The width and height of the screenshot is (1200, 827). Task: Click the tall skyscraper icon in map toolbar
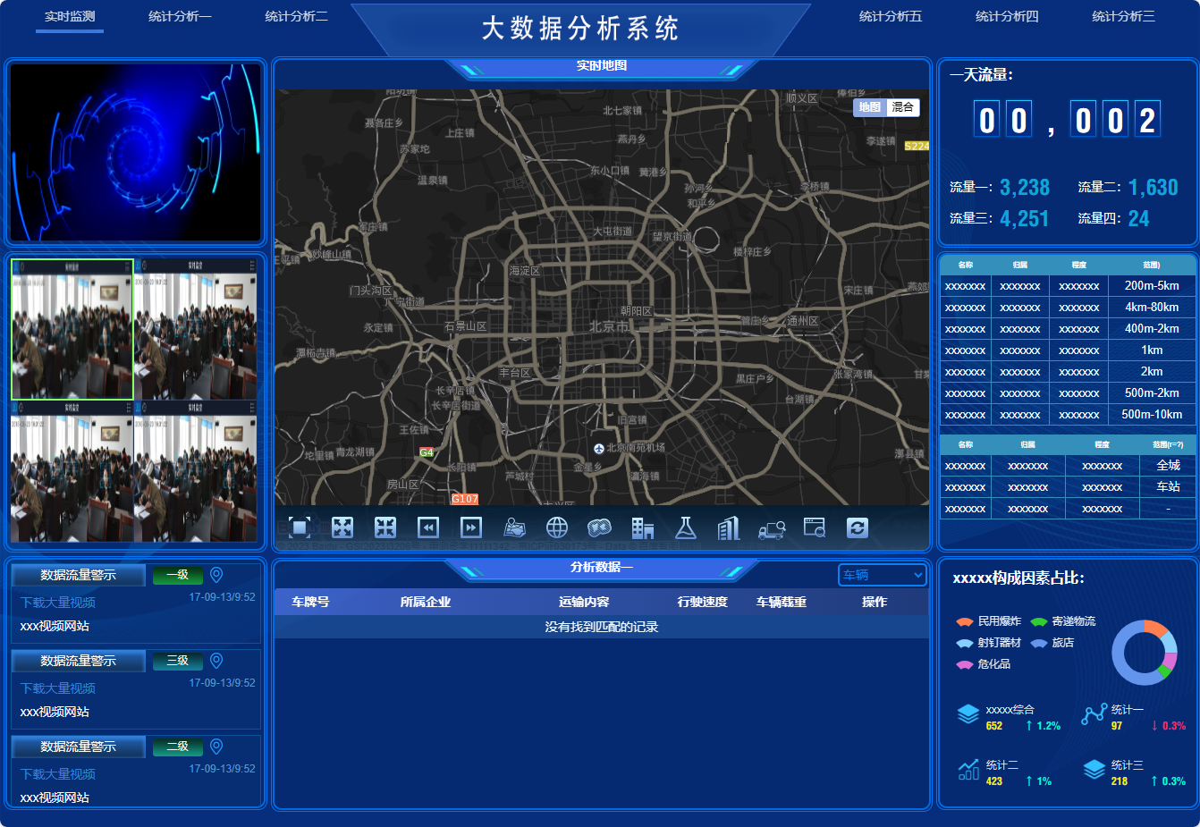pyautogui.click(x=729, y=527)
